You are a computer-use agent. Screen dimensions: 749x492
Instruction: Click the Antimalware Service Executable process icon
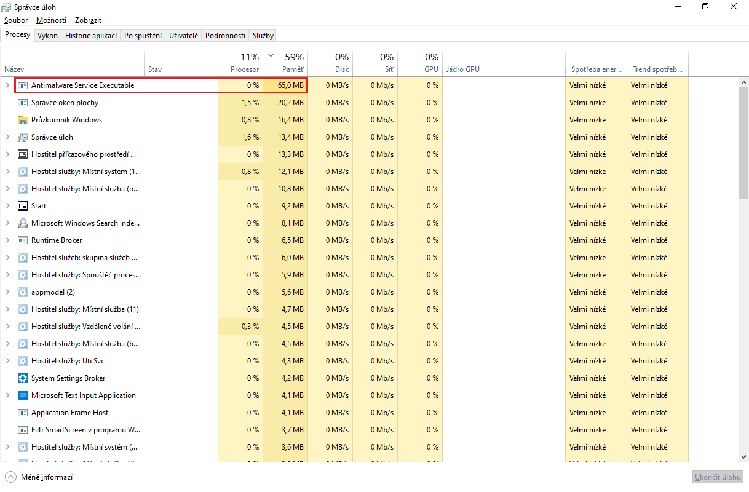[23, 85]
